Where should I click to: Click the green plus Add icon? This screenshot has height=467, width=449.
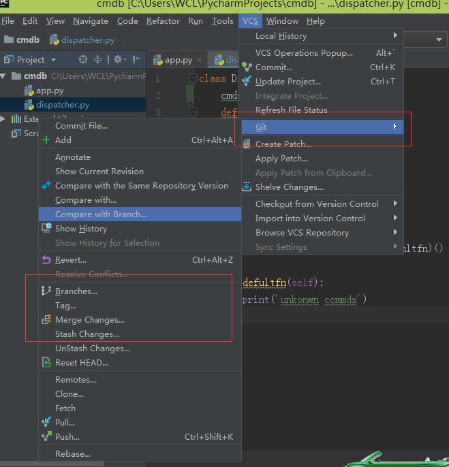click(x=46, y=140)
